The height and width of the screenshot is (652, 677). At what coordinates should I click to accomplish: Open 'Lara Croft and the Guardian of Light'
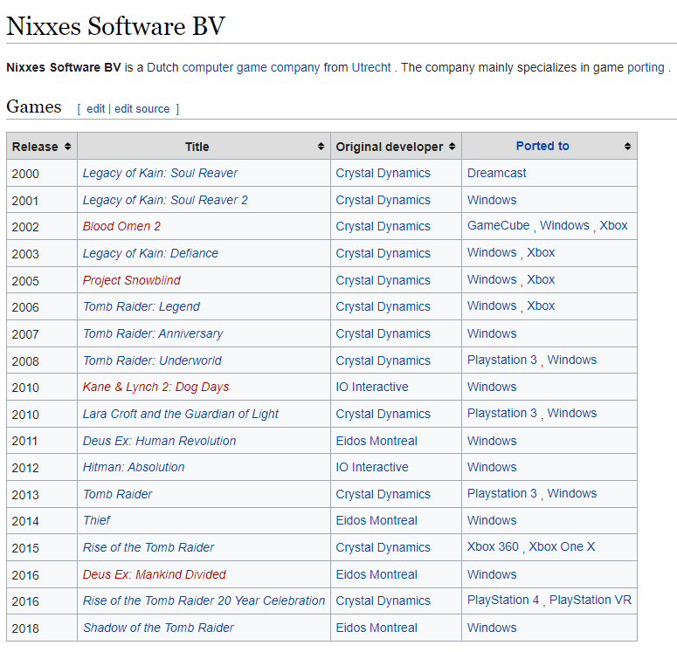pos(181,415)
